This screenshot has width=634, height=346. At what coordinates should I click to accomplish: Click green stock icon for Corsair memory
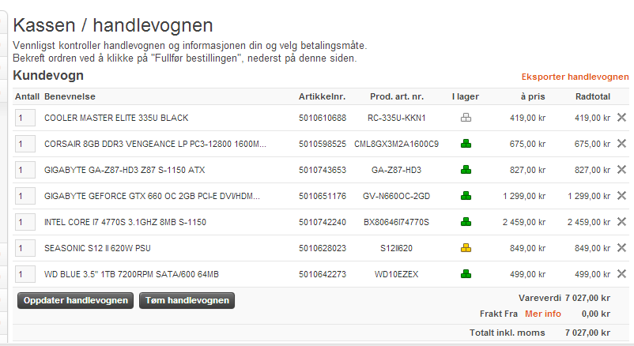tap(466, 144)
